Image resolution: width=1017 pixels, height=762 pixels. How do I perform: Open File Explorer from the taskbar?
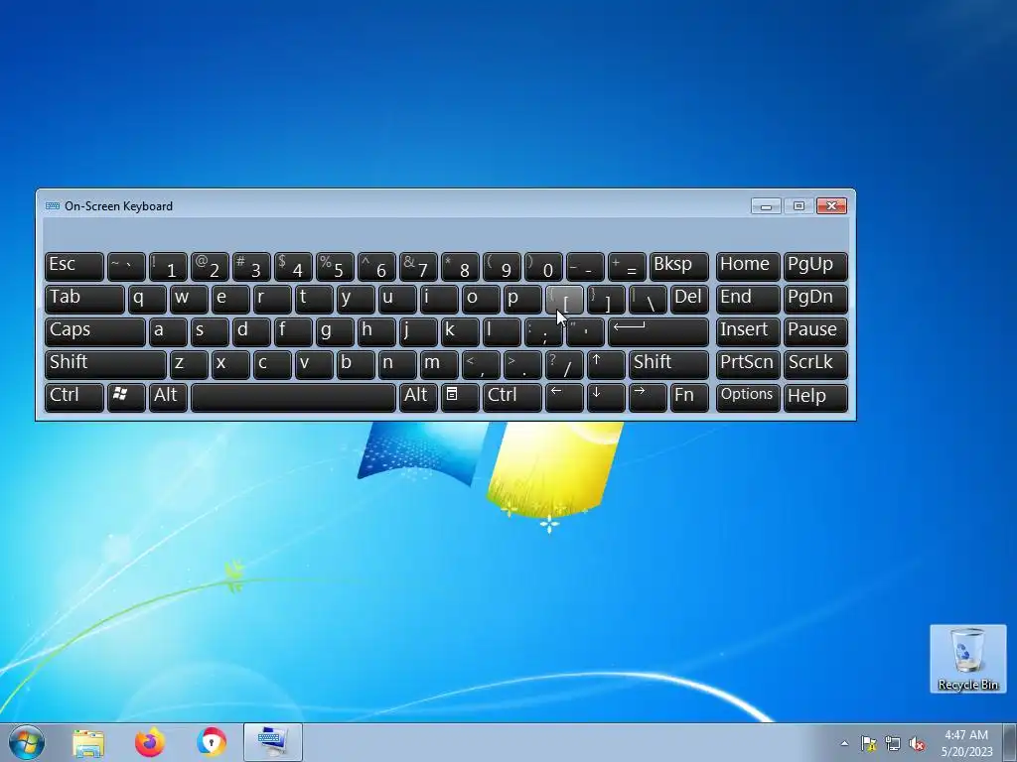click(88, 742)
